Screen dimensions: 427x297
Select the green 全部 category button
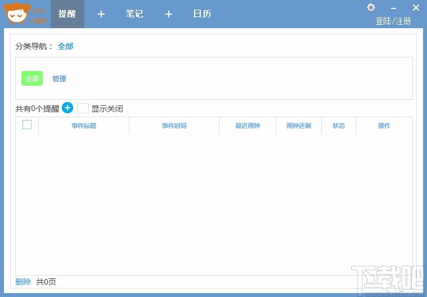point(32,78)
